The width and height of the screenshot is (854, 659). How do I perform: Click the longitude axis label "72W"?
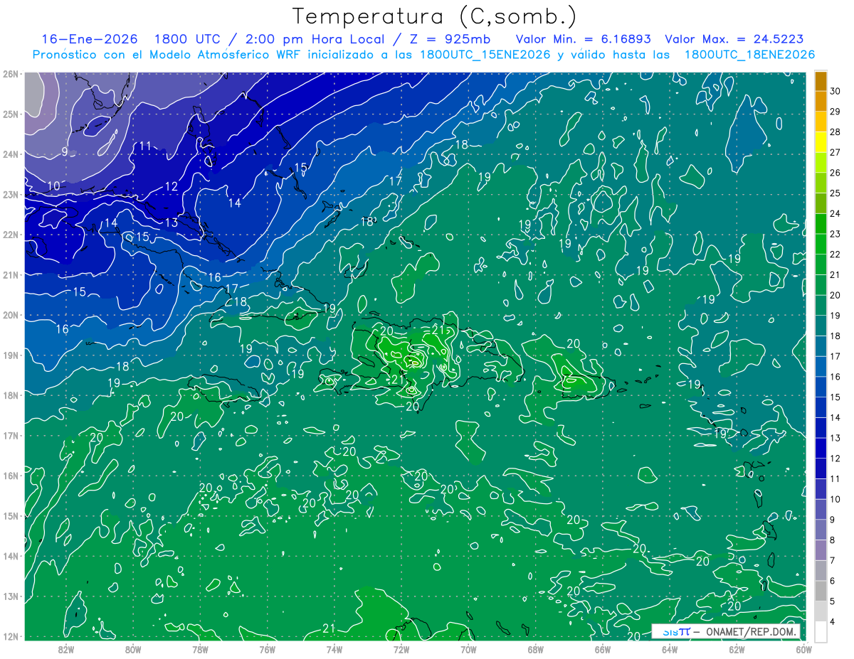[x=401, y=648]
